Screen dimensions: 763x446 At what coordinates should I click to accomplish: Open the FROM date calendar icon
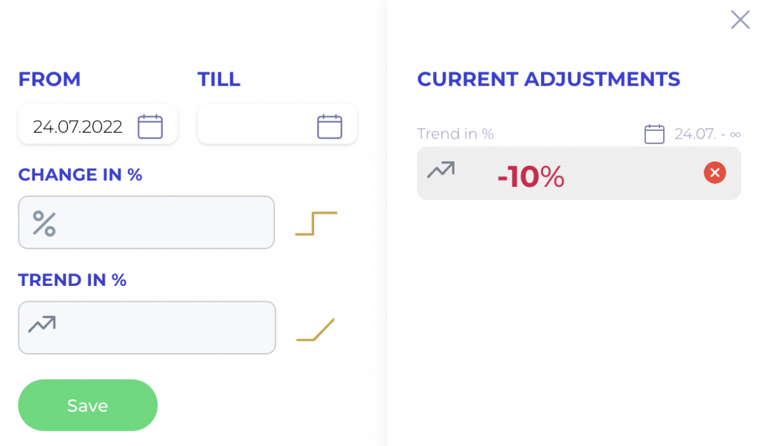(x=150, y=126)
